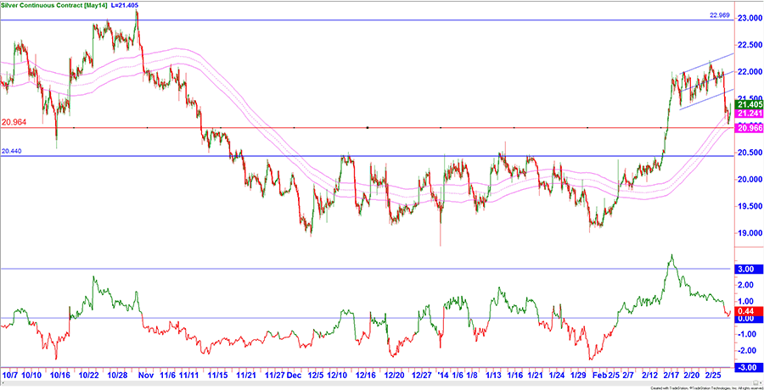Select the red 20.964 level label
Screen dimensions: 764x390
click(14, 122)
